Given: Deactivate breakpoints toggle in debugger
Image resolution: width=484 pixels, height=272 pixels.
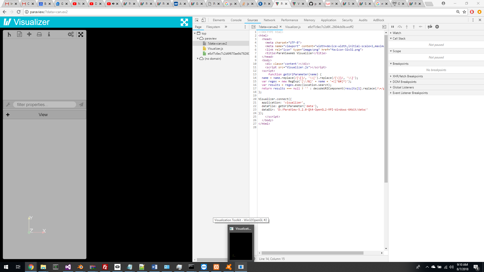Looking at the screenshot, I should 430,27.
